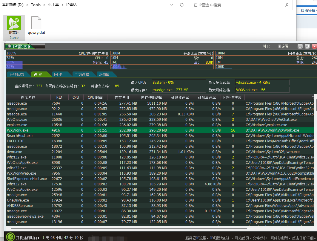
Task: Click PID 7604 of msedge.exe
Action: tap(56, 103)
